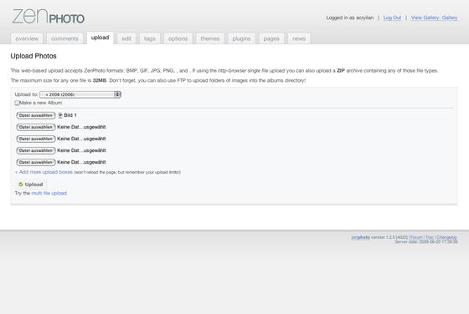This screenshot has width=469, height=314.
Task: Switch to the news tab
Action: pyautogui.click(x=299, y=38)
